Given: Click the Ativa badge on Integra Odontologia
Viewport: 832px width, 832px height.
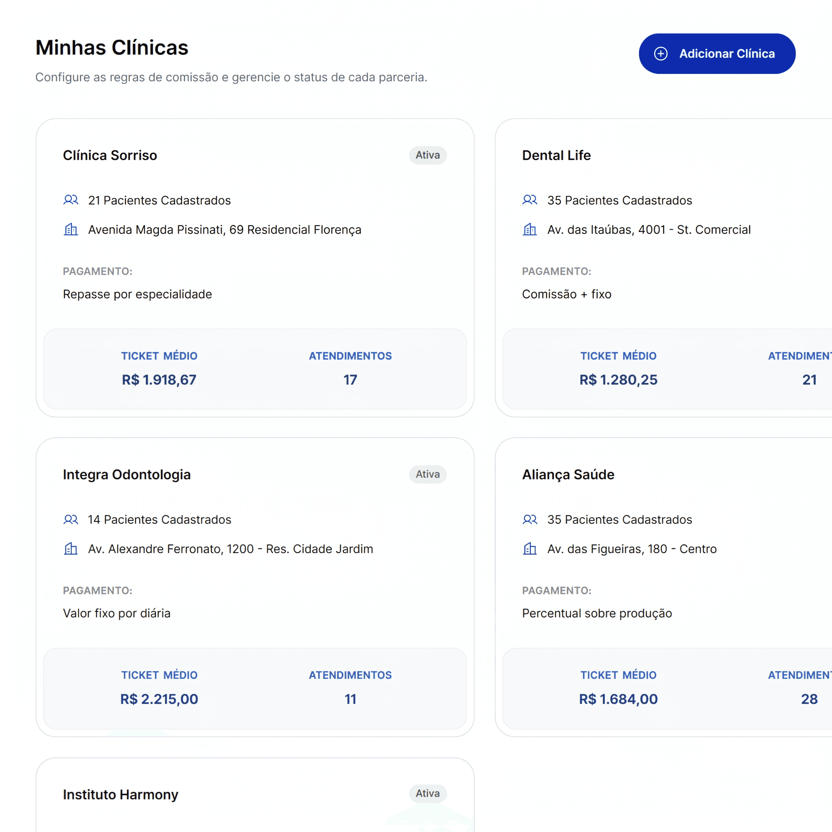Looking at the screenshot, I should (428, 474).
